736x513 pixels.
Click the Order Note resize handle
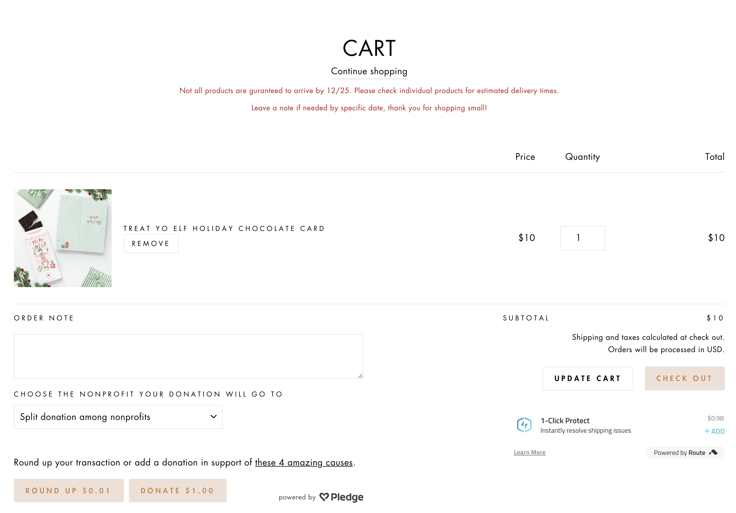point(360,376)
